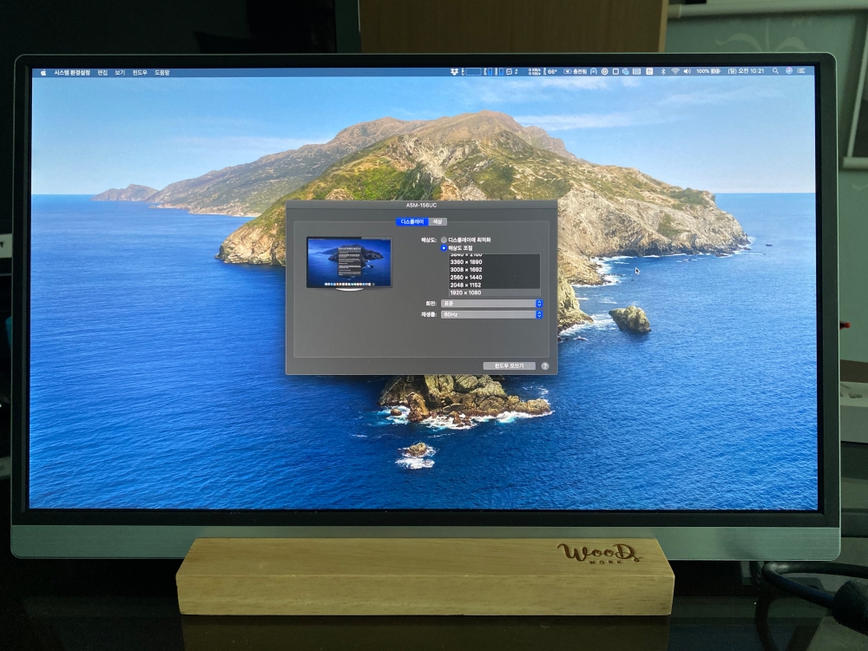Open the 시스템 환경설정 menu

(72, 73)
